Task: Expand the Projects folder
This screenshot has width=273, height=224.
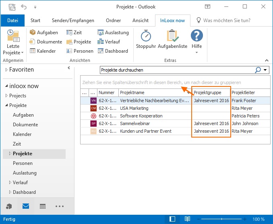Action: tap(6, 95)
